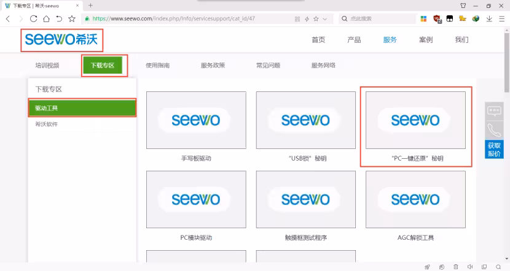Viewport: 510px width, 271px height.
Task: Click the favorites star beside the home icon
Action: click(x=72, y=19)
